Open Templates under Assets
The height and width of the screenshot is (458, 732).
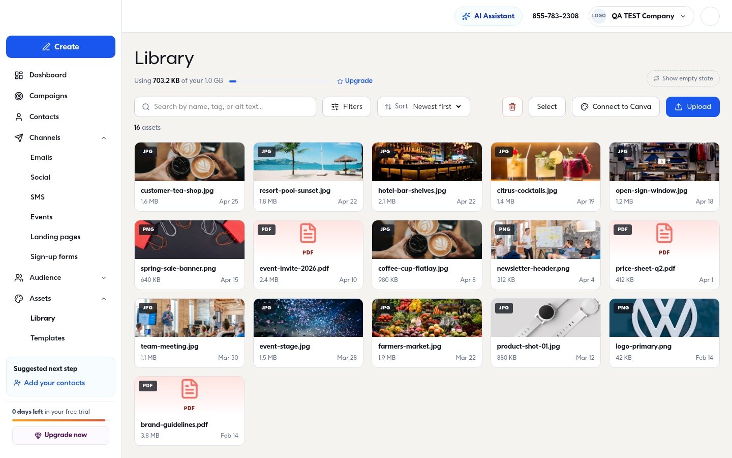pos(48,338)
